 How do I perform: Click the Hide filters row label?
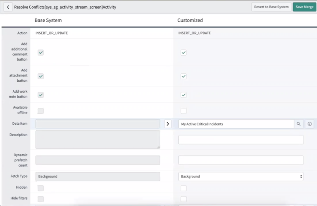19,198
